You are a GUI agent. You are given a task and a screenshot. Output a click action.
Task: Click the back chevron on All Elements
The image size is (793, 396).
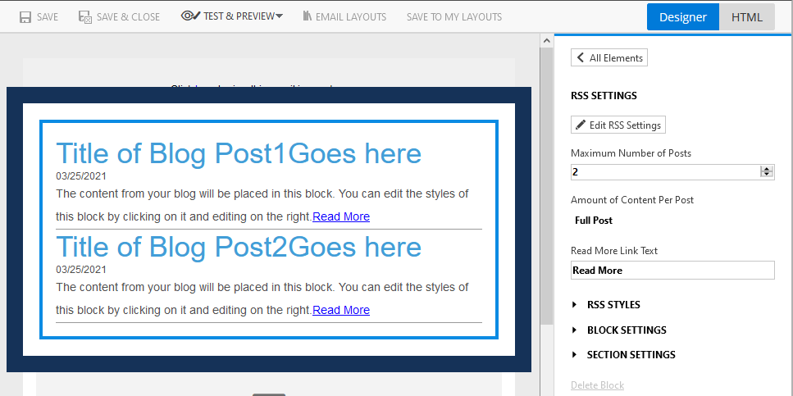pos(580,57)
